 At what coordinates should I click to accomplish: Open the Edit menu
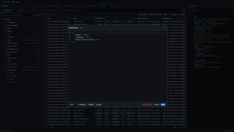[x=9, y=2]
